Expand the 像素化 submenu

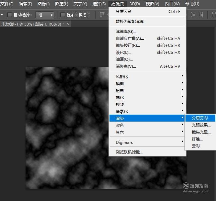tap(148, 112)
